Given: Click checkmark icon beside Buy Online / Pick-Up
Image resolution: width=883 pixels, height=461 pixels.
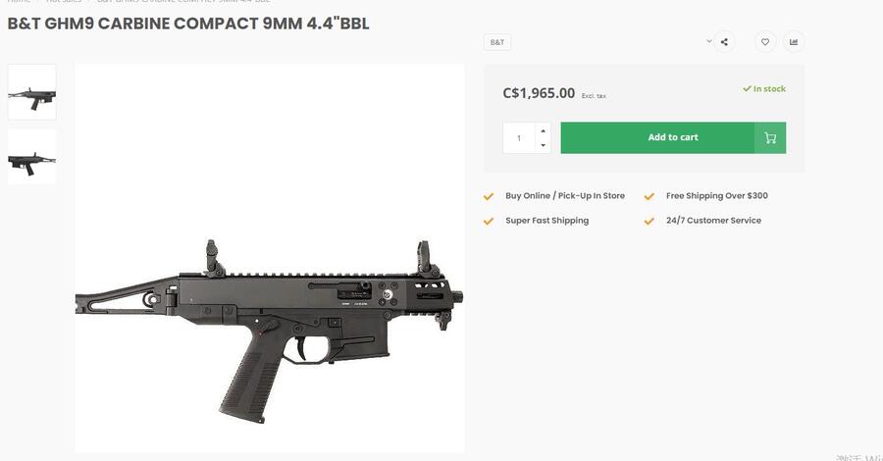Looking at the screenshot, I should (x=489, y=196).
